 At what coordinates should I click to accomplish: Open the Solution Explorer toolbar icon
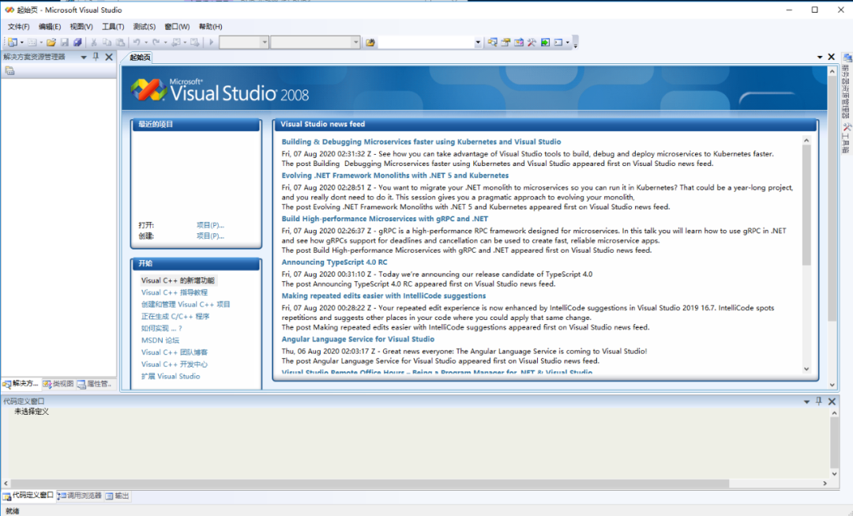click(492, 42)
